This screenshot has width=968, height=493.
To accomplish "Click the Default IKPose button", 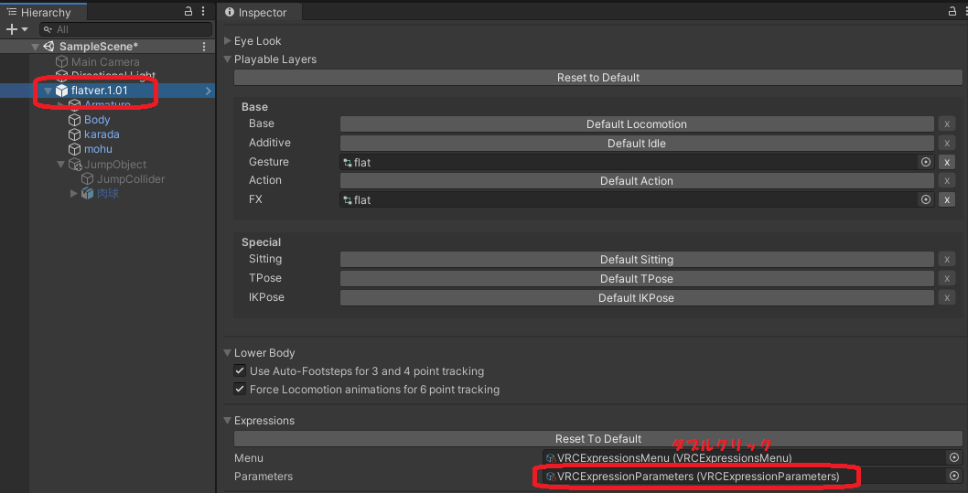I will pyautogui.click(x=637, y=298).
